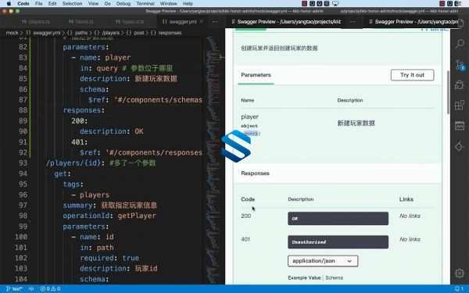Click the '200:' response code line in editor
Viewport: 469px width, 293px height.
(x=79, y=121)
